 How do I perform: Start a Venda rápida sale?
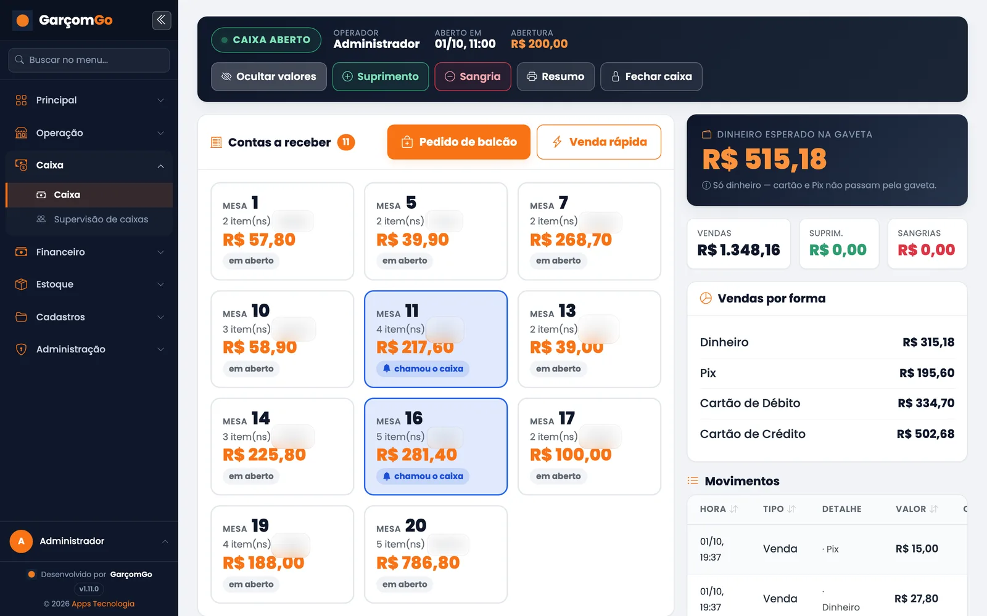[x=599, y=142]
